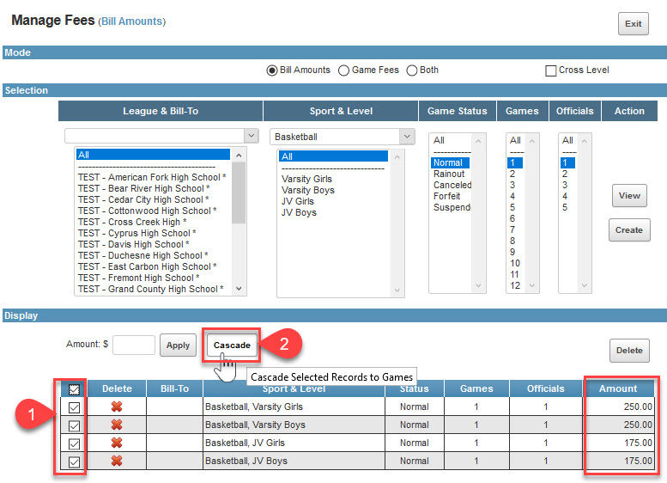Select TEST - American Fork High School
The height and width of the screenshot is (483, 667).
click(152, 177)
